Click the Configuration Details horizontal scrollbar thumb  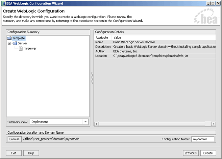[152, 124]
